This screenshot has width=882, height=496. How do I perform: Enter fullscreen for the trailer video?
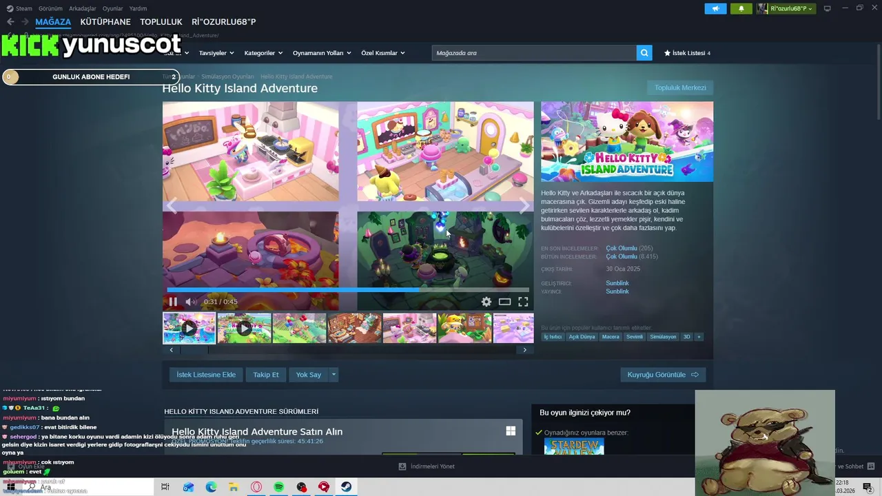click(x=523, y=302)
